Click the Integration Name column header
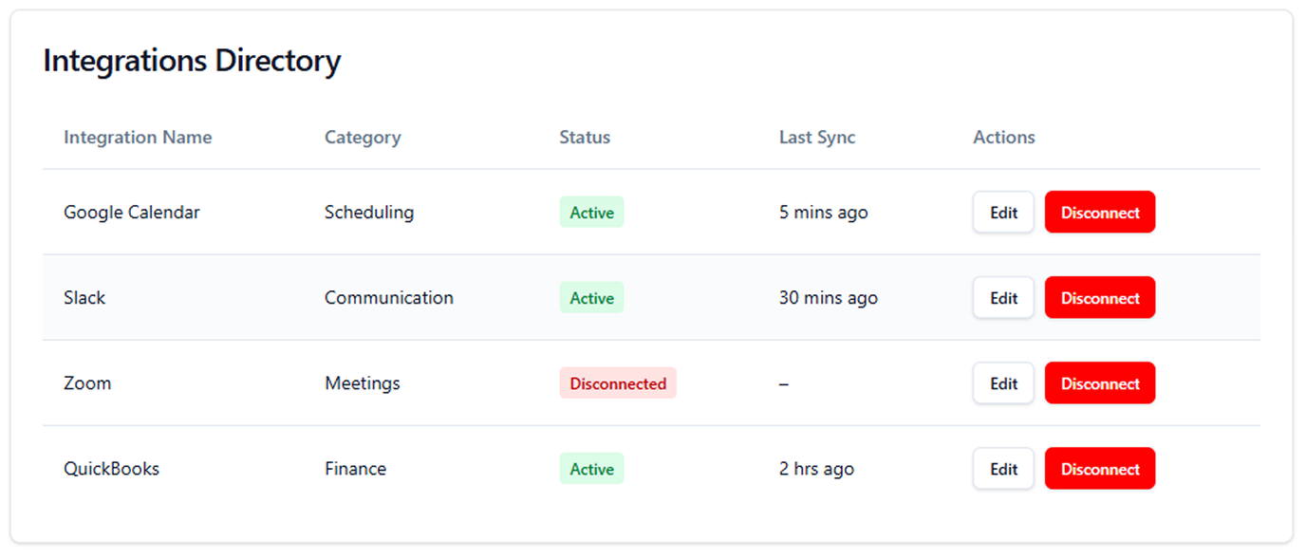The image size is (1306, 559). click(138, 138)
